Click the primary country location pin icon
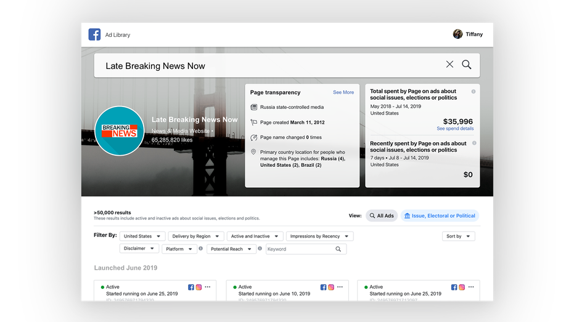Image resolution: width=574 pixels, height=322 pixels. coord(253,152)
